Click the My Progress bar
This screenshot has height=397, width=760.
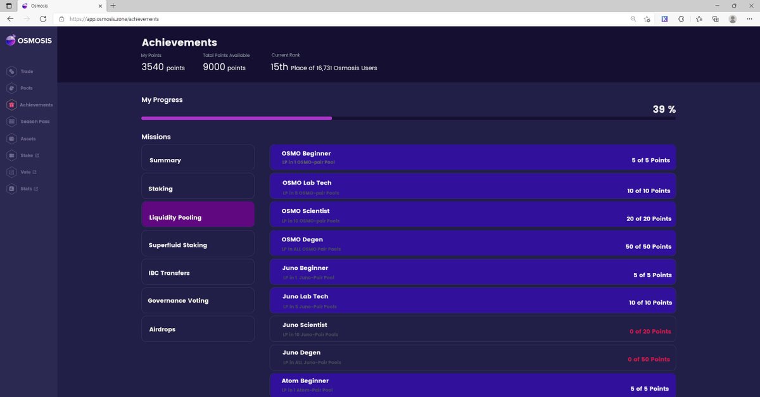(x=408, y=118)
